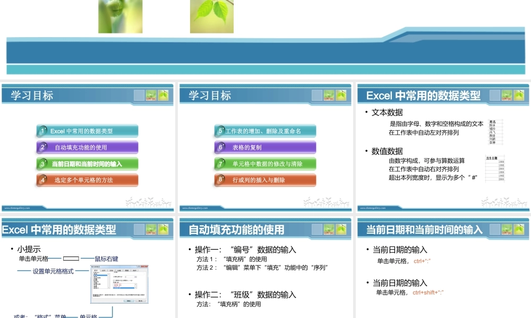Select the small rectangle between 单击单元格 and 鼠标右键

(71, 259)
